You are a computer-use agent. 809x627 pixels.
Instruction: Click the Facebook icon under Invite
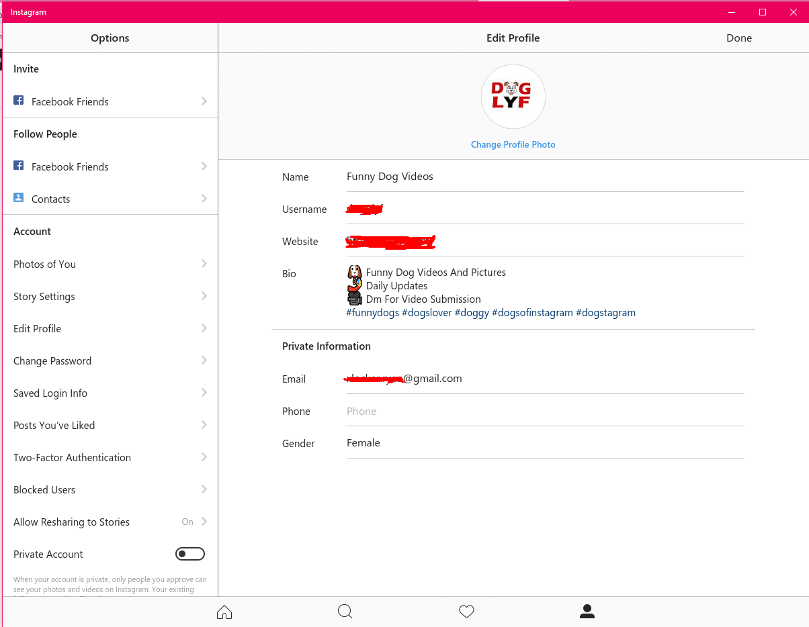point(17,101)
